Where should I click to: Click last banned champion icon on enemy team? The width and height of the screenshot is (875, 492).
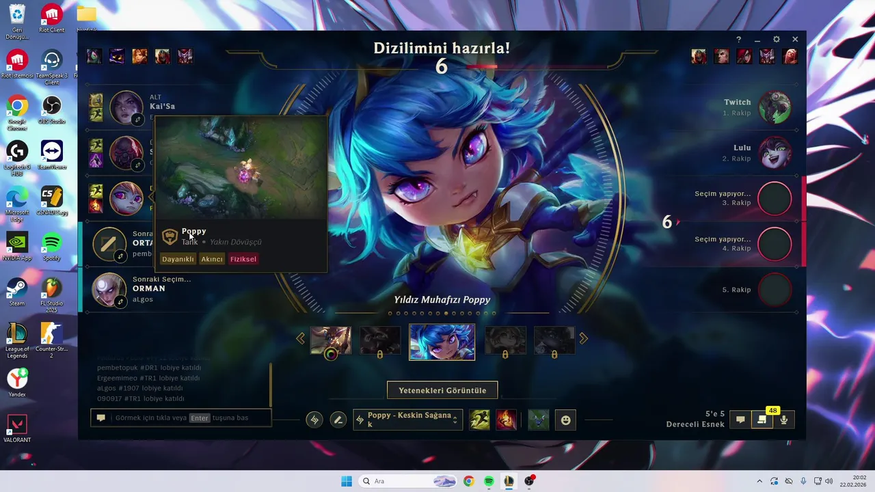coord(790,56)
